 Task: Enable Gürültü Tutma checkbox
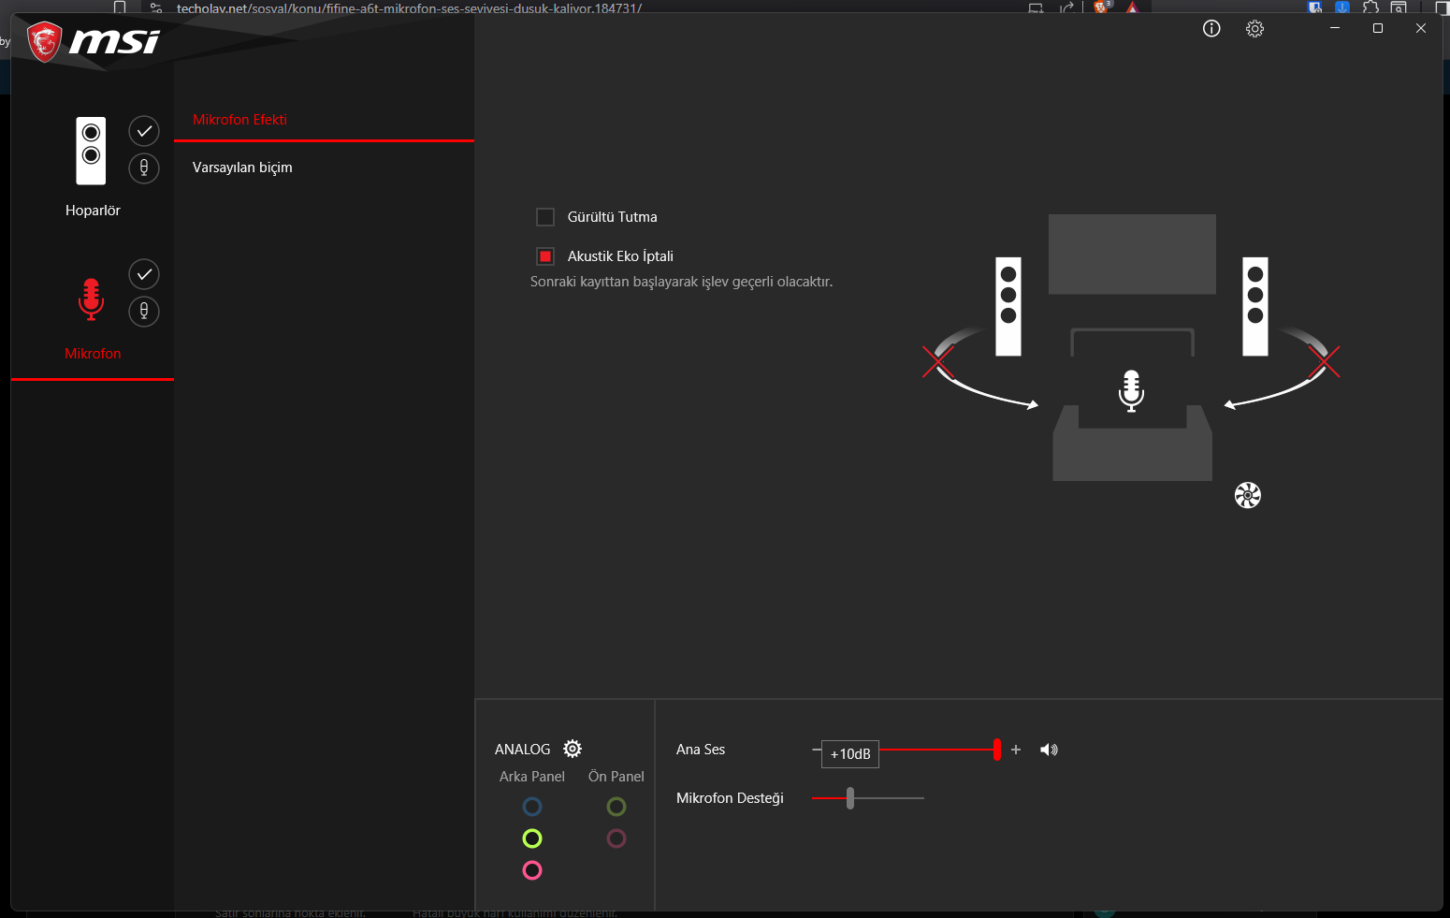(545, 217)
